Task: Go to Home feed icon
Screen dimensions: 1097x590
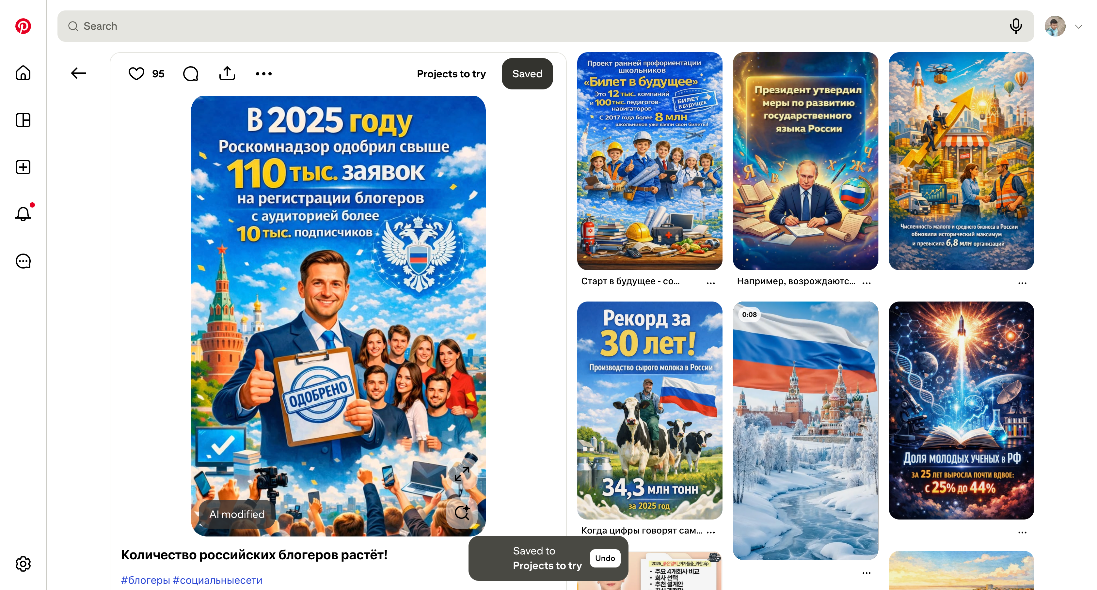Action: [23, 73]
